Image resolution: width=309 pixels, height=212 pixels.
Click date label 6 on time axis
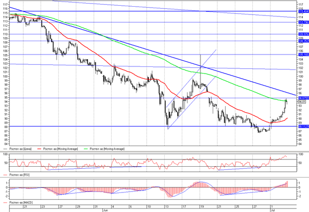pyautogui.click(x=131, y=207)
